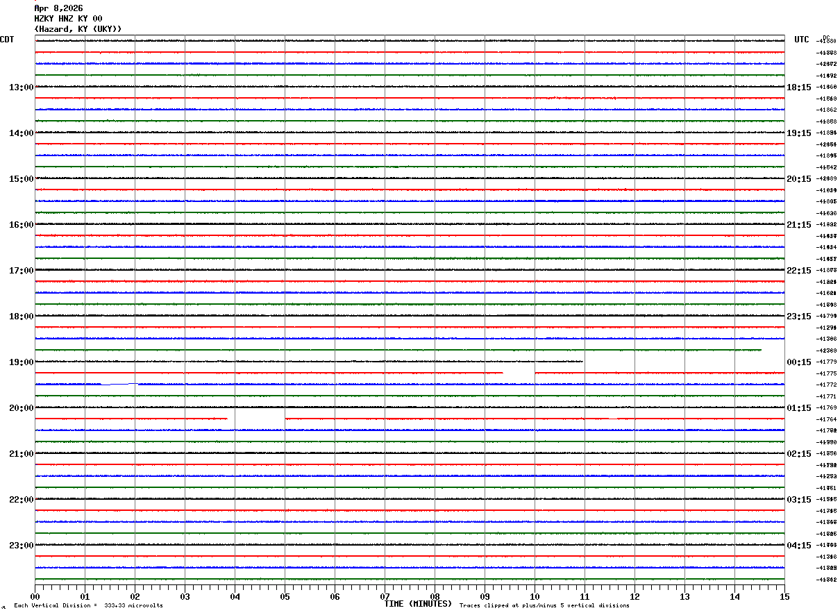The height and width of the screenshot is (615, 840).
Task: Click the "21:15" UTC time label
Action: 799,225
